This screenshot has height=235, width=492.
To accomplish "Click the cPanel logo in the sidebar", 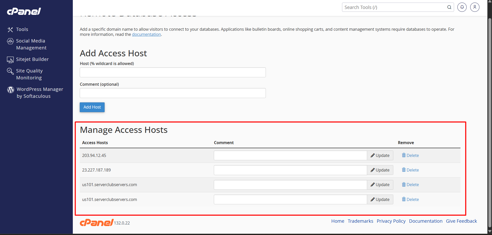I will coord(24,11).
